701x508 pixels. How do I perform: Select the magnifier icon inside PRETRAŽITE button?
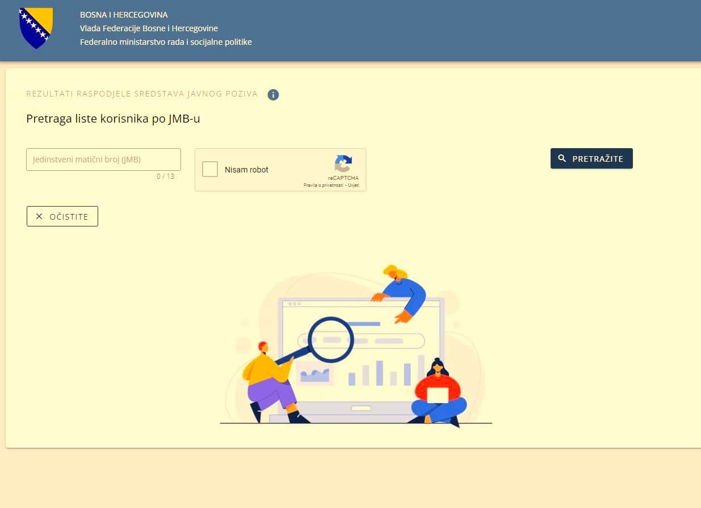pyautogui.click(x=561, y=158)
